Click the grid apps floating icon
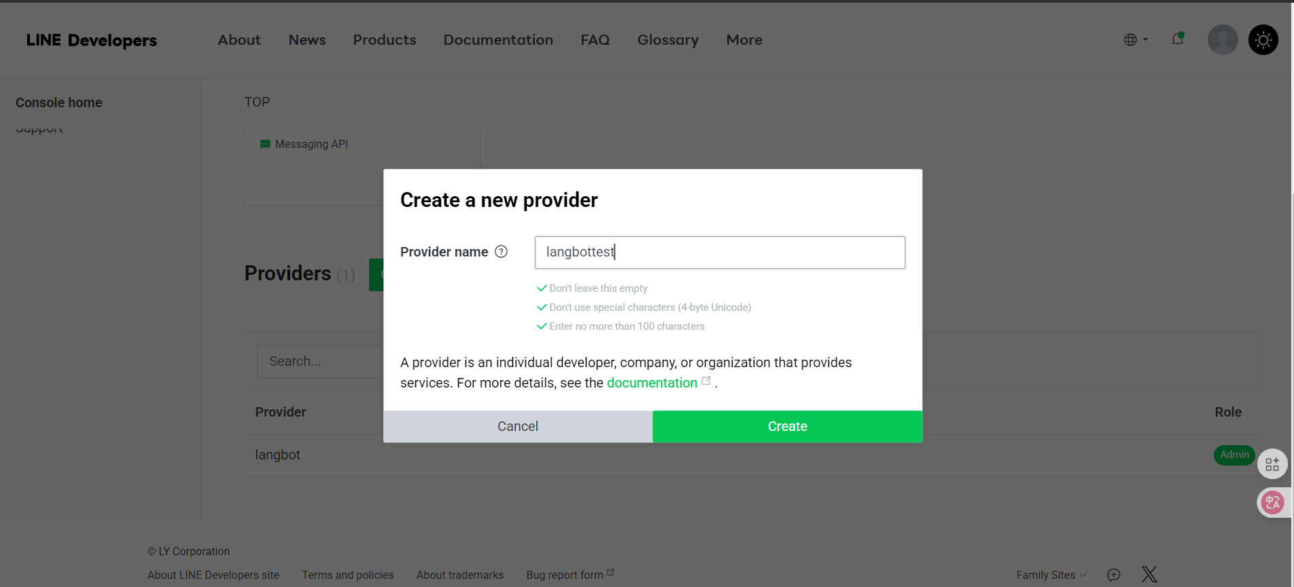This screenshot has width=1294, height=587. [1272, 464]
